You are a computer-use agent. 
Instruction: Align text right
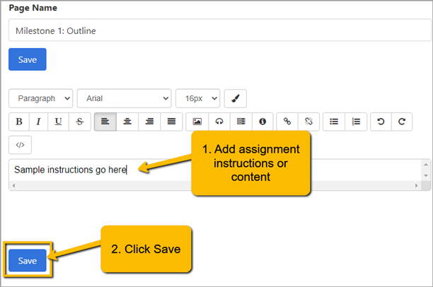[x=149, y=122]
